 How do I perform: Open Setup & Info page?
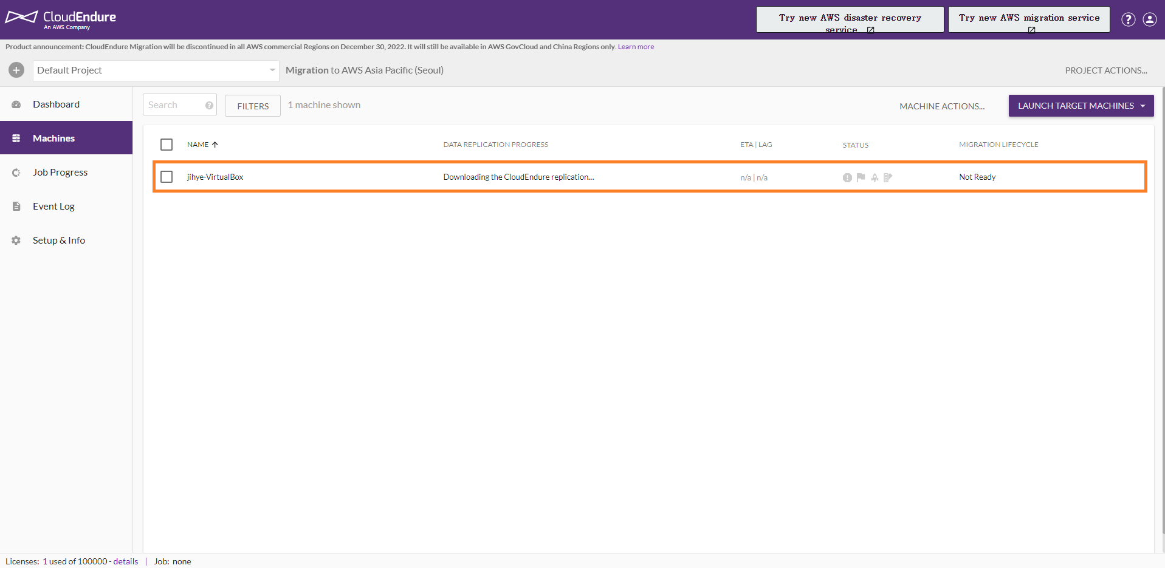pos(66,241)
